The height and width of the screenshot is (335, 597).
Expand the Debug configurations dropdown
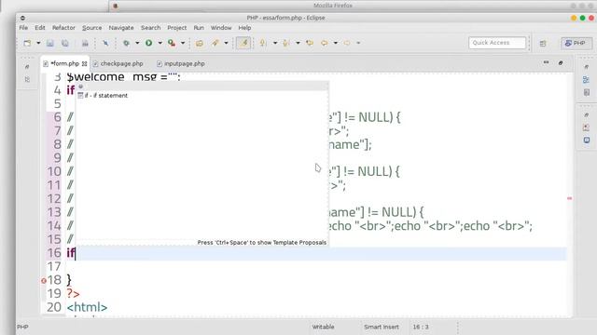point(137,43)
